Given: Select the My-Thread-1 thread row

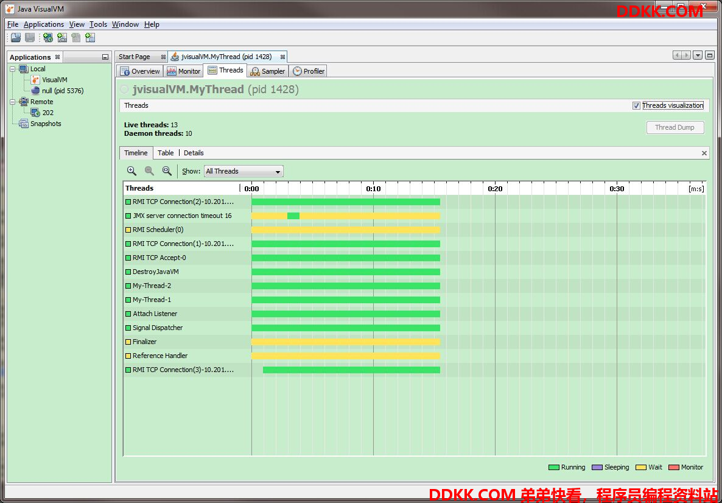Looking at the screenshot, I should (x=415, y=300).
